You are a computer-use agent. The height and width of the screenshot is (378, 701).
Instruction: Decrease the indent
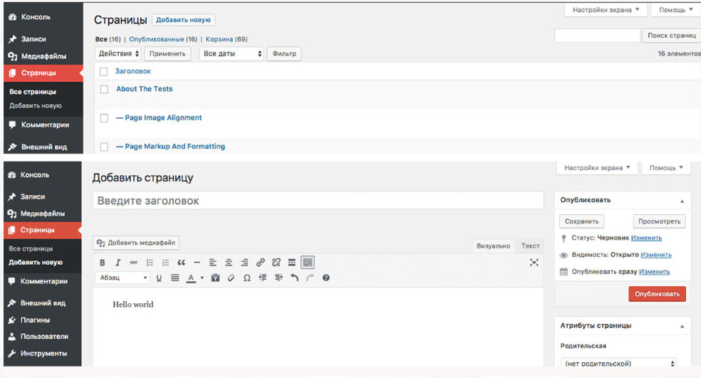[262, 278]
